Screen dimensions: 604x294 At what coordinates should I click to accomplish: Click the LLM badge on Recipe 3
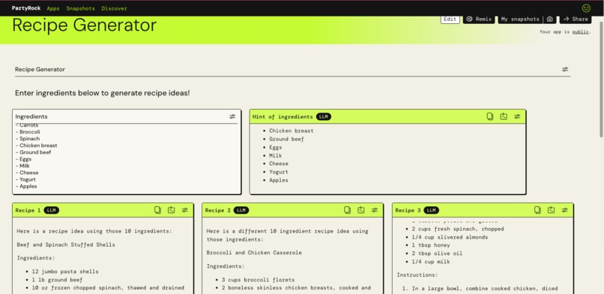[x=431, y=211]
